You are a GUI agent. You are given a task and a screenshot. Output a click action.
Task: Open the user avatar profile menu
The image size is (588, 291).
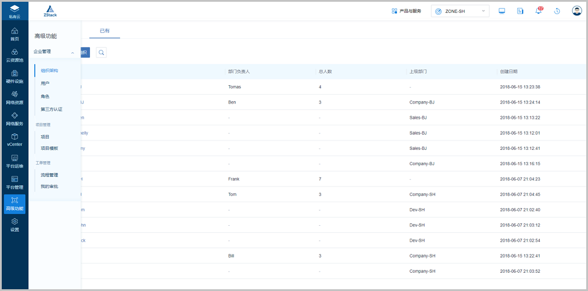[577, 11]
